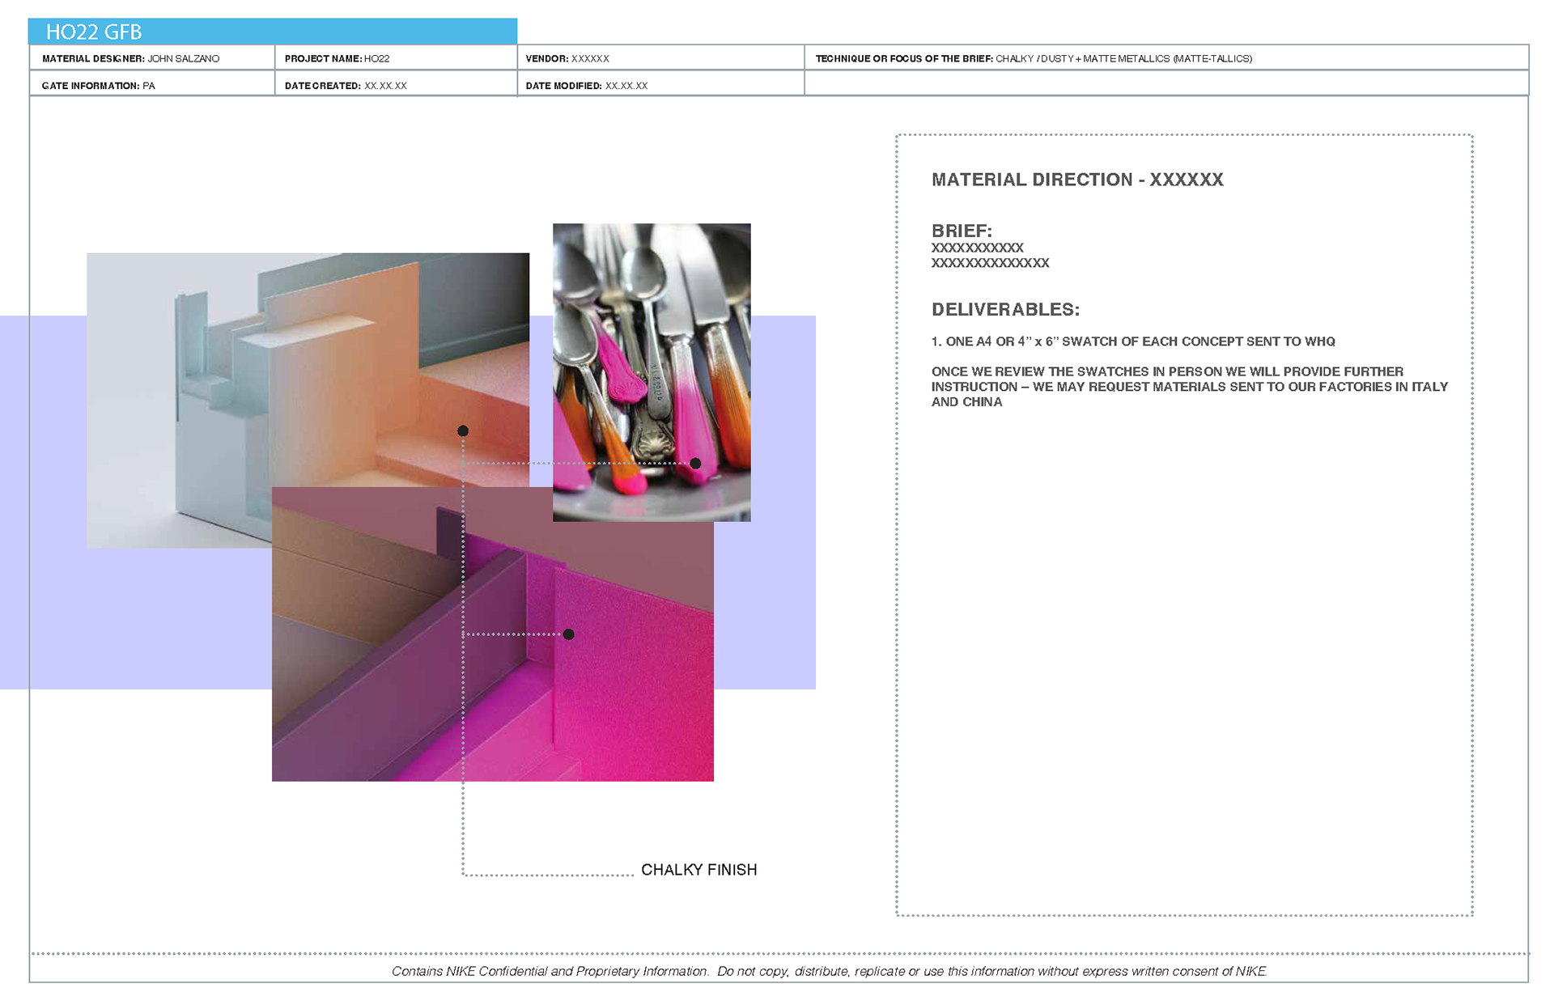Screen dimensions: 1554x1005
Task: Click the Date Created field
Action: (x=346, y=85)
